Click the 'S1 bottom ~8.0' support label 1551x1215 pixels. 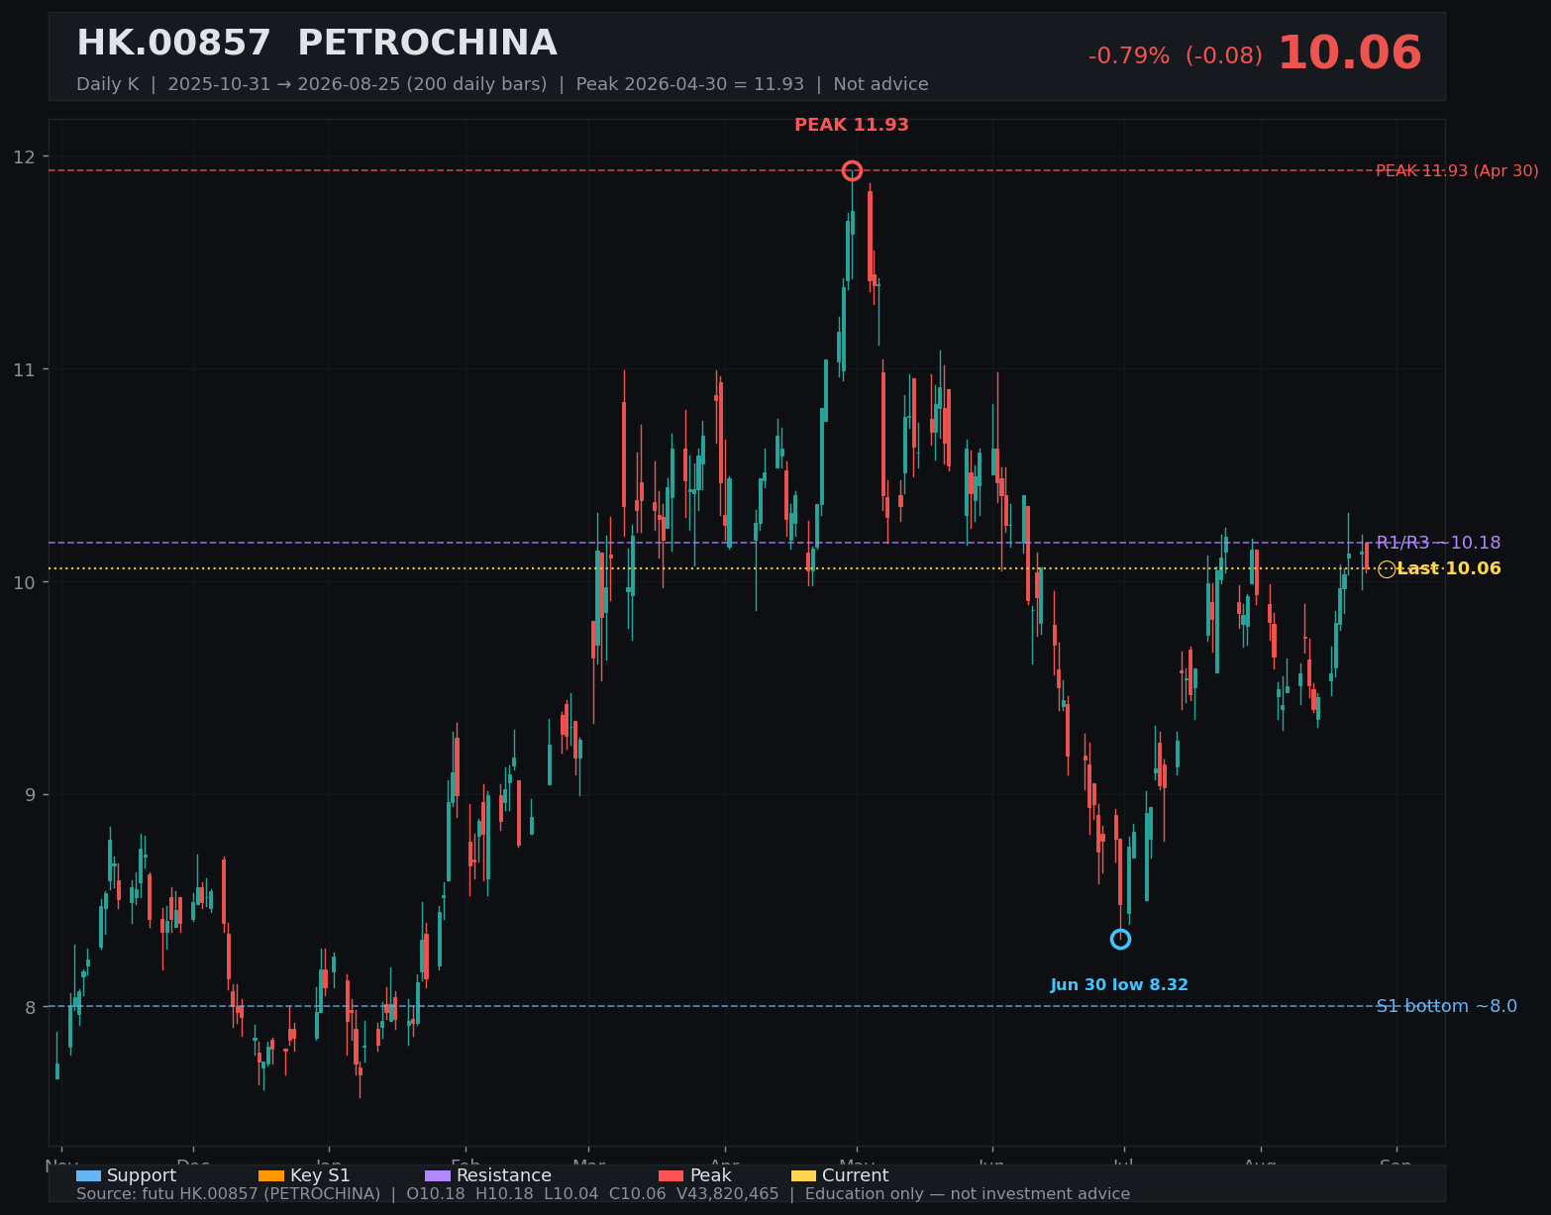tap(1446, 1006)
